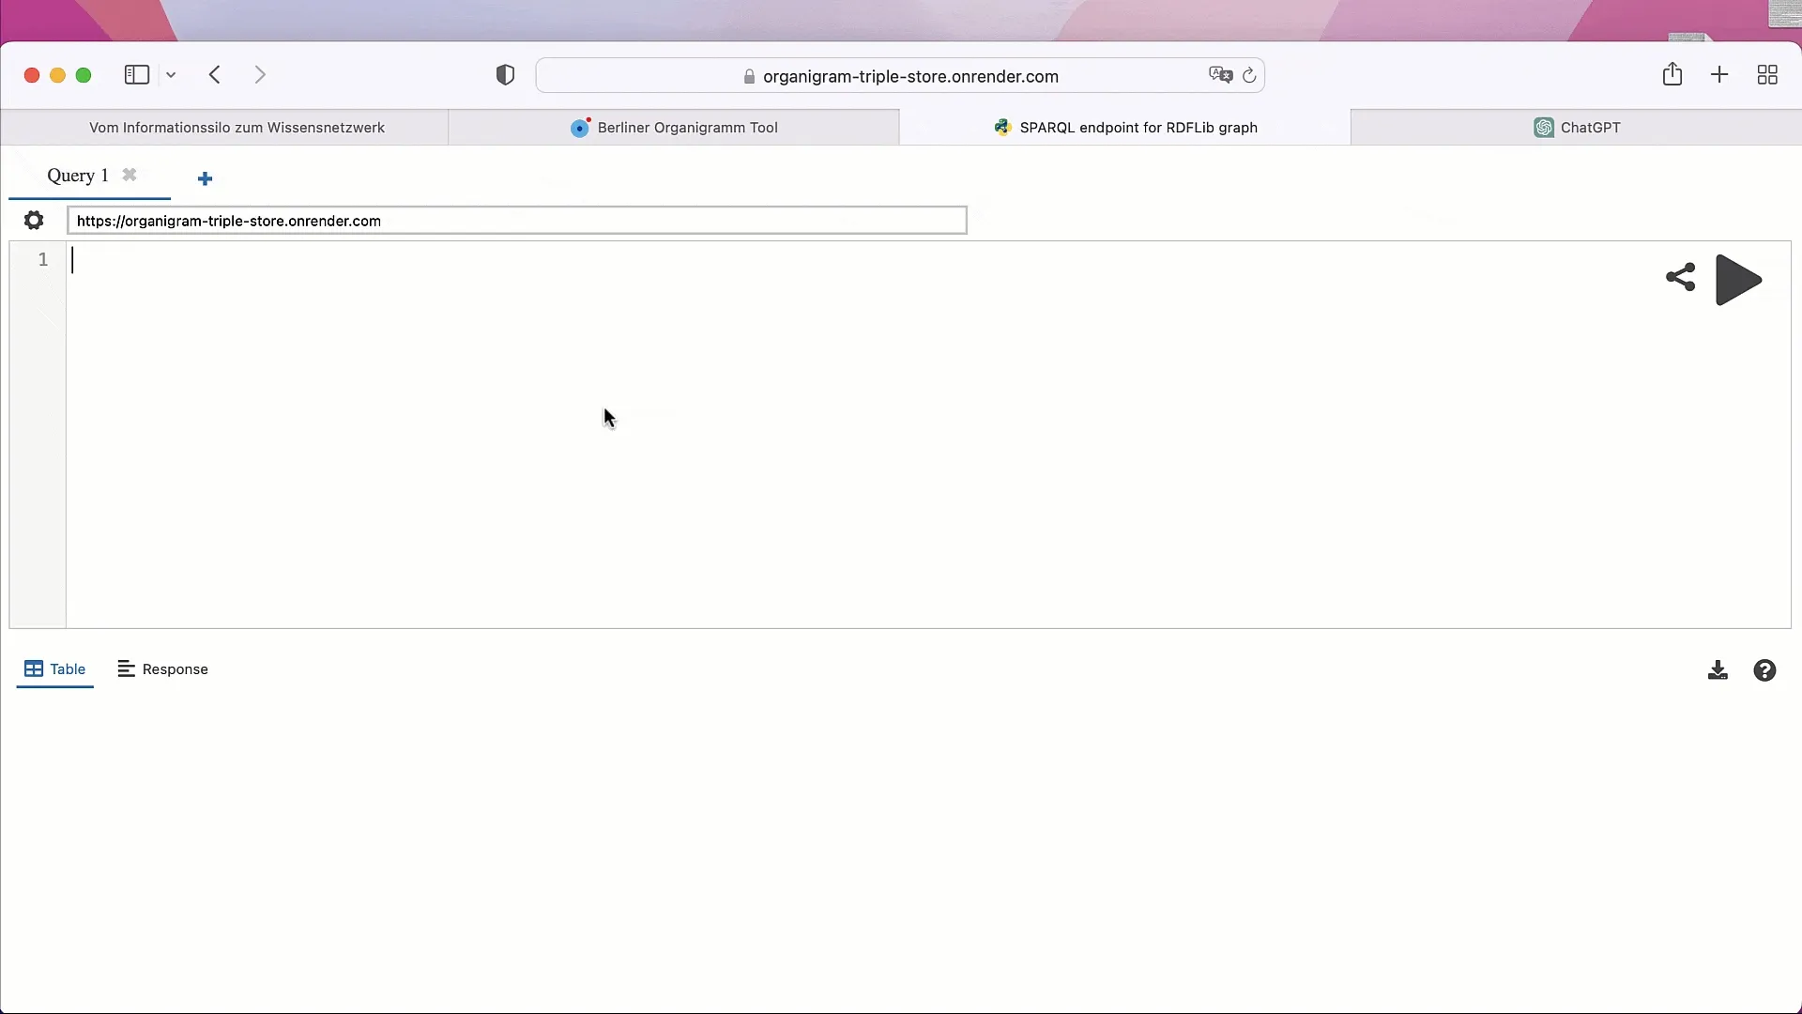The height and width of the screenshot is (1014, 1802).
Task: Click the SPARQL endpoint URL input field
Action: pyautogui.click(x=516, y=221)
